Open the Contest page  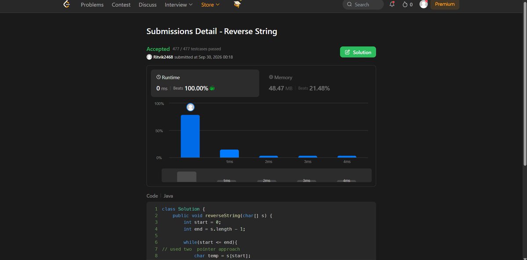click(121, 5)
